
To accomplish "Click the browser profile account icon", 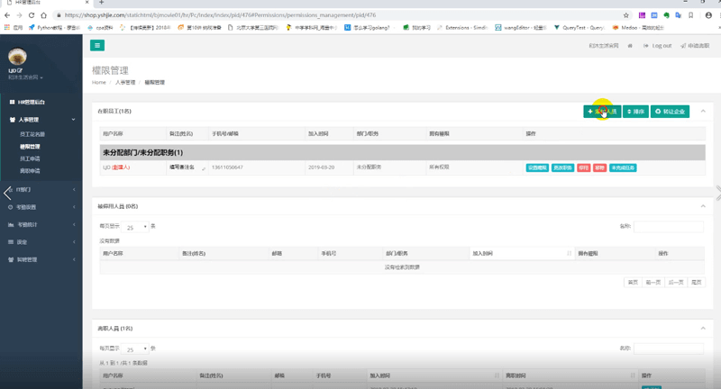I will click(708, 15).
